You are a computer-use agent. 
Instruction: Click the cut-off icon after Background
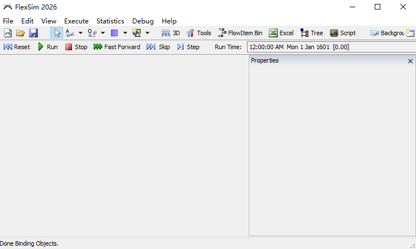[x=410, y=33]
